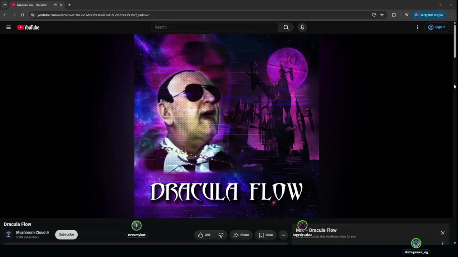Click Verify that it's you profile chip
The width and height of the screenshot is (458, 257).
tap(429, 15)
